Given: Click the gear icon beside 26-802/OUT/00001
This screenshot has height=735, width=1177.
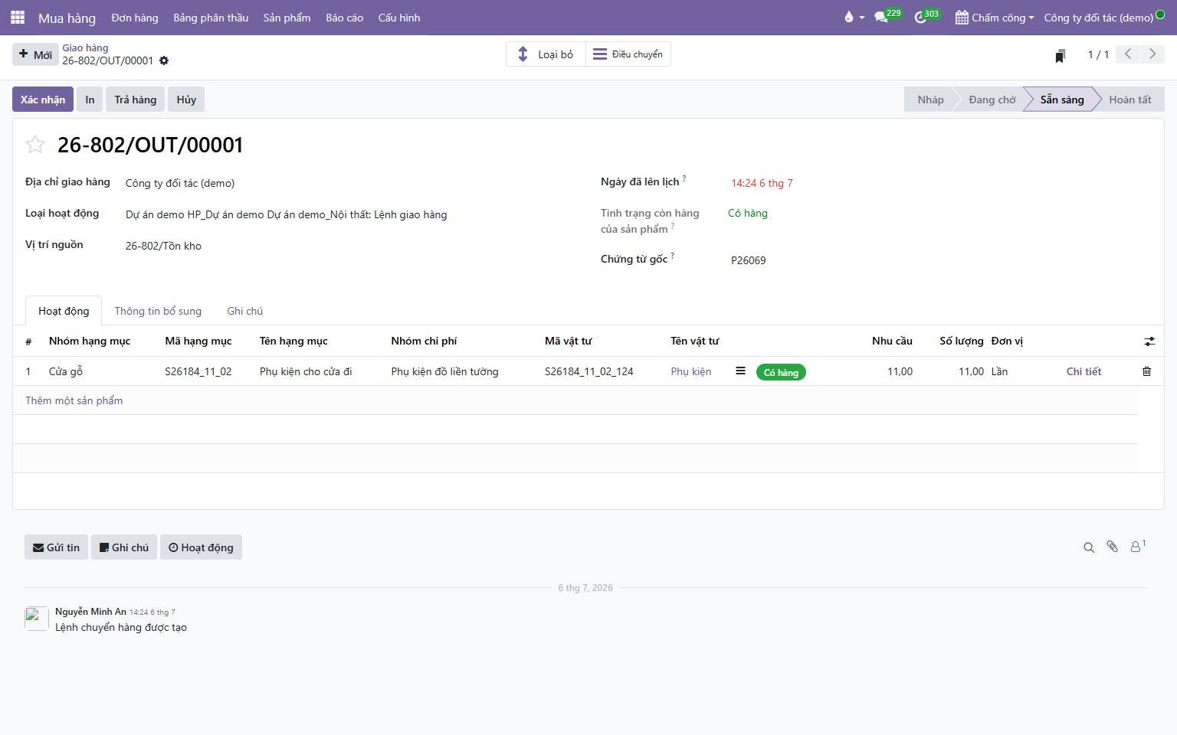Looking at the screenshot, I should click(164, 60).
